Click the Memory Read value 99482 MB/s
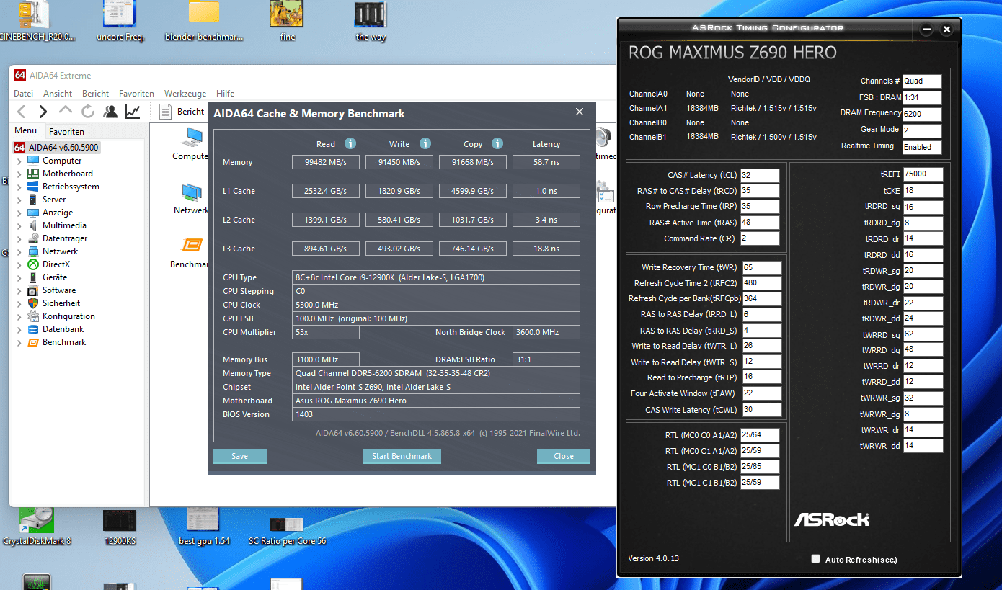This screenshot has height=590, width=1002. pyautogui.click(x=325, y=162)
